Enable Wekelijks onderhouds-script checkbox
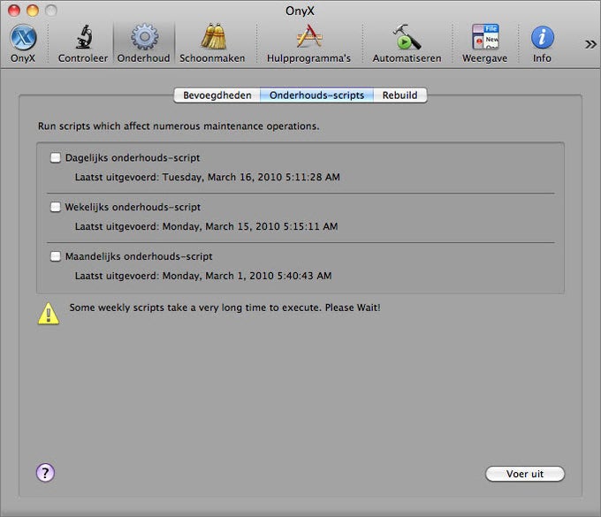 coord(56,207)
